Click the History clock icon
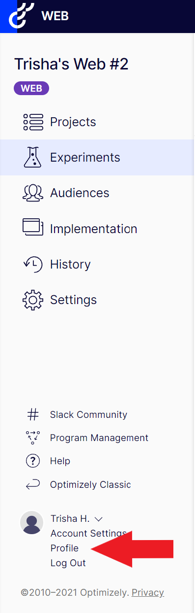The width and height of the screenshot is (195, 613). 33,264
